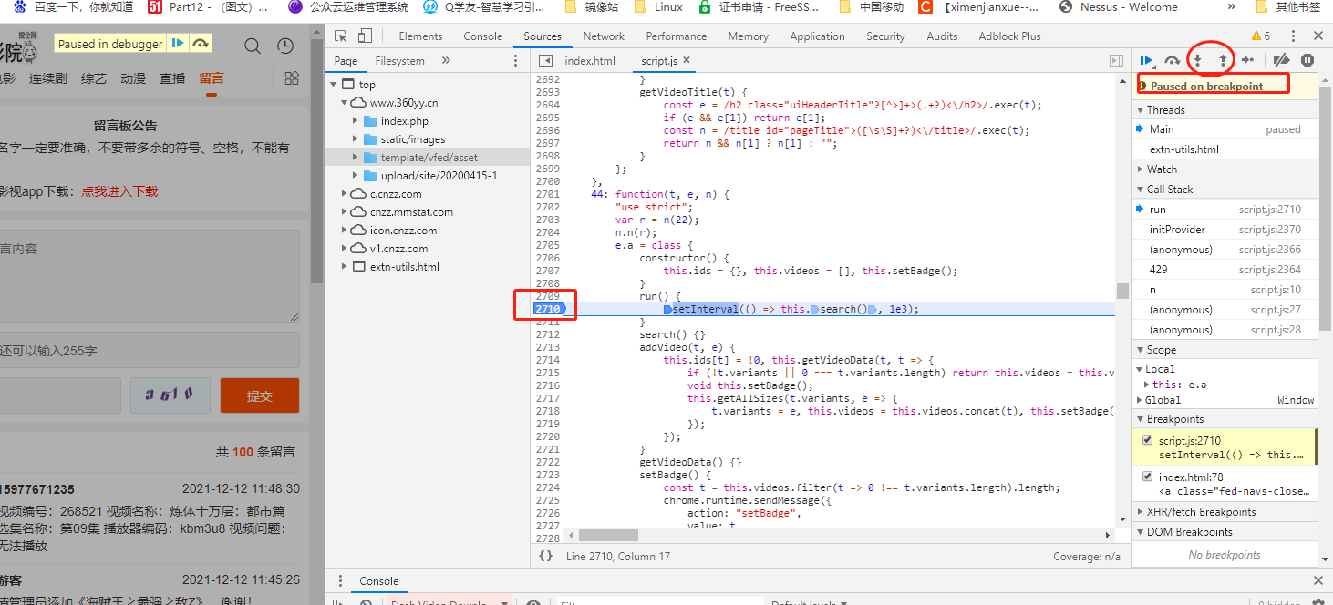Viewport: 1333px width, 605px height.
Task: Click the page search magnifier icon
Action: click(253, 46)
